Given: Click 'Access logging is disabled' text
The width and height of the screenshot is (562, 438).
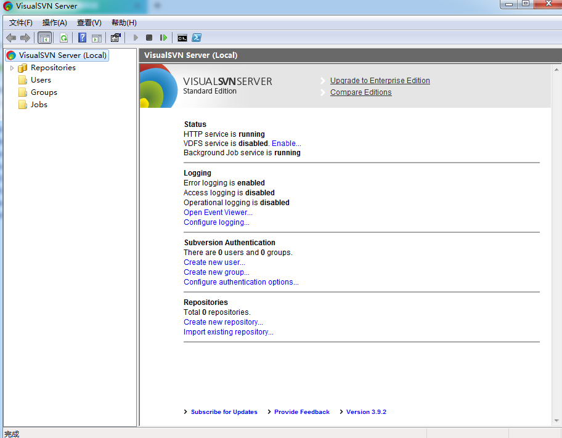Looking at the screenshot, I should pyautogui.click(x=229, y=193).
